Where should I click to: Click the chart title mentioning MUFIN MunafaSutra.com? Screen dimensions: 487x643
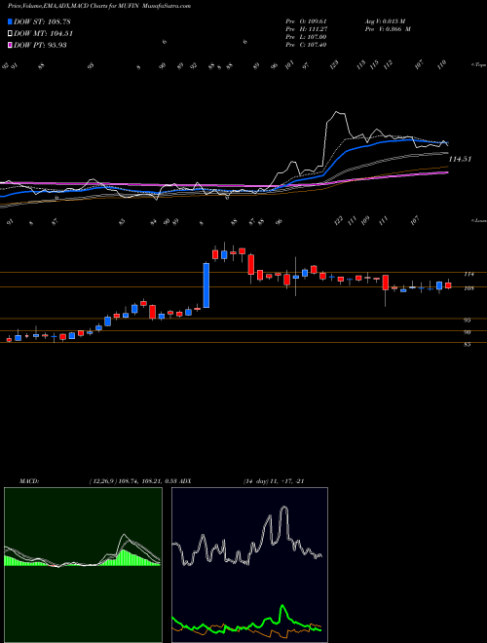[x=98, y=6]
